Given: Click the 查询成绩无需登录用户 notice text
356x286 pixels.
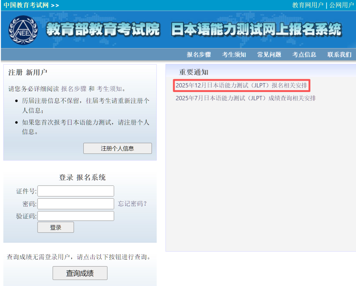Looking at the screenshot, I should (79, 257).
